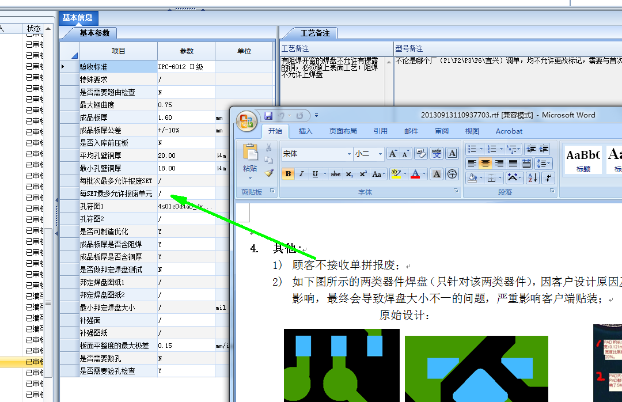Select the 工艺备注 tab
The image size is (622, 402).
314,33
